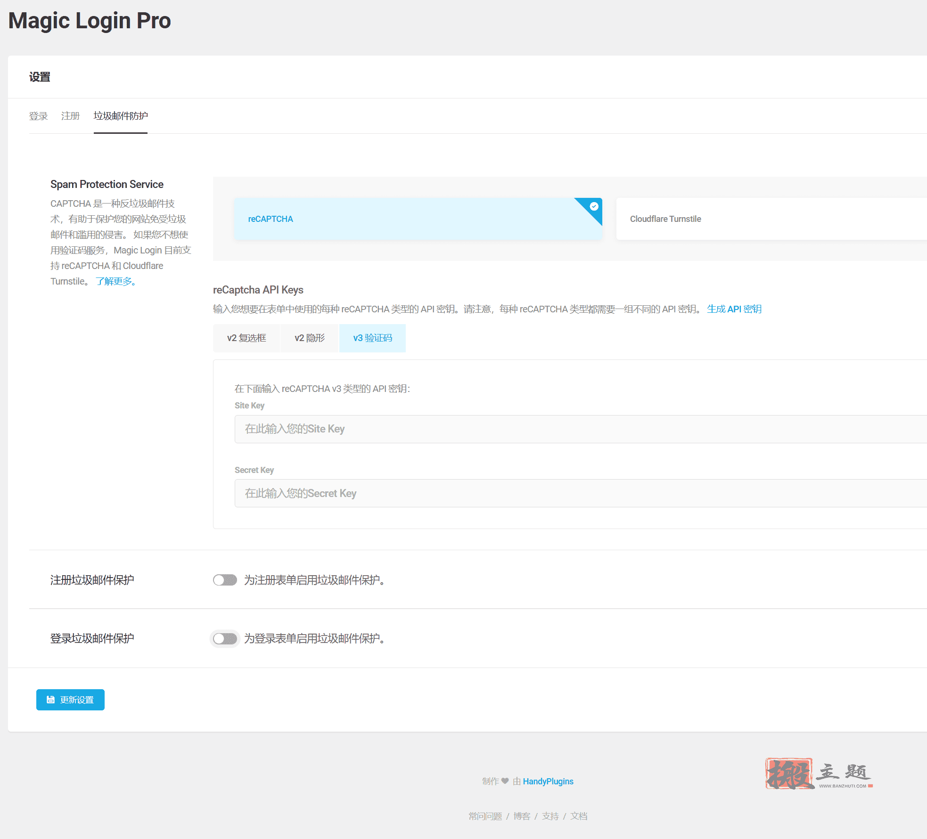Open the 登录 settings tab
The image size is (927, 839).
click(x=38, y=116)
